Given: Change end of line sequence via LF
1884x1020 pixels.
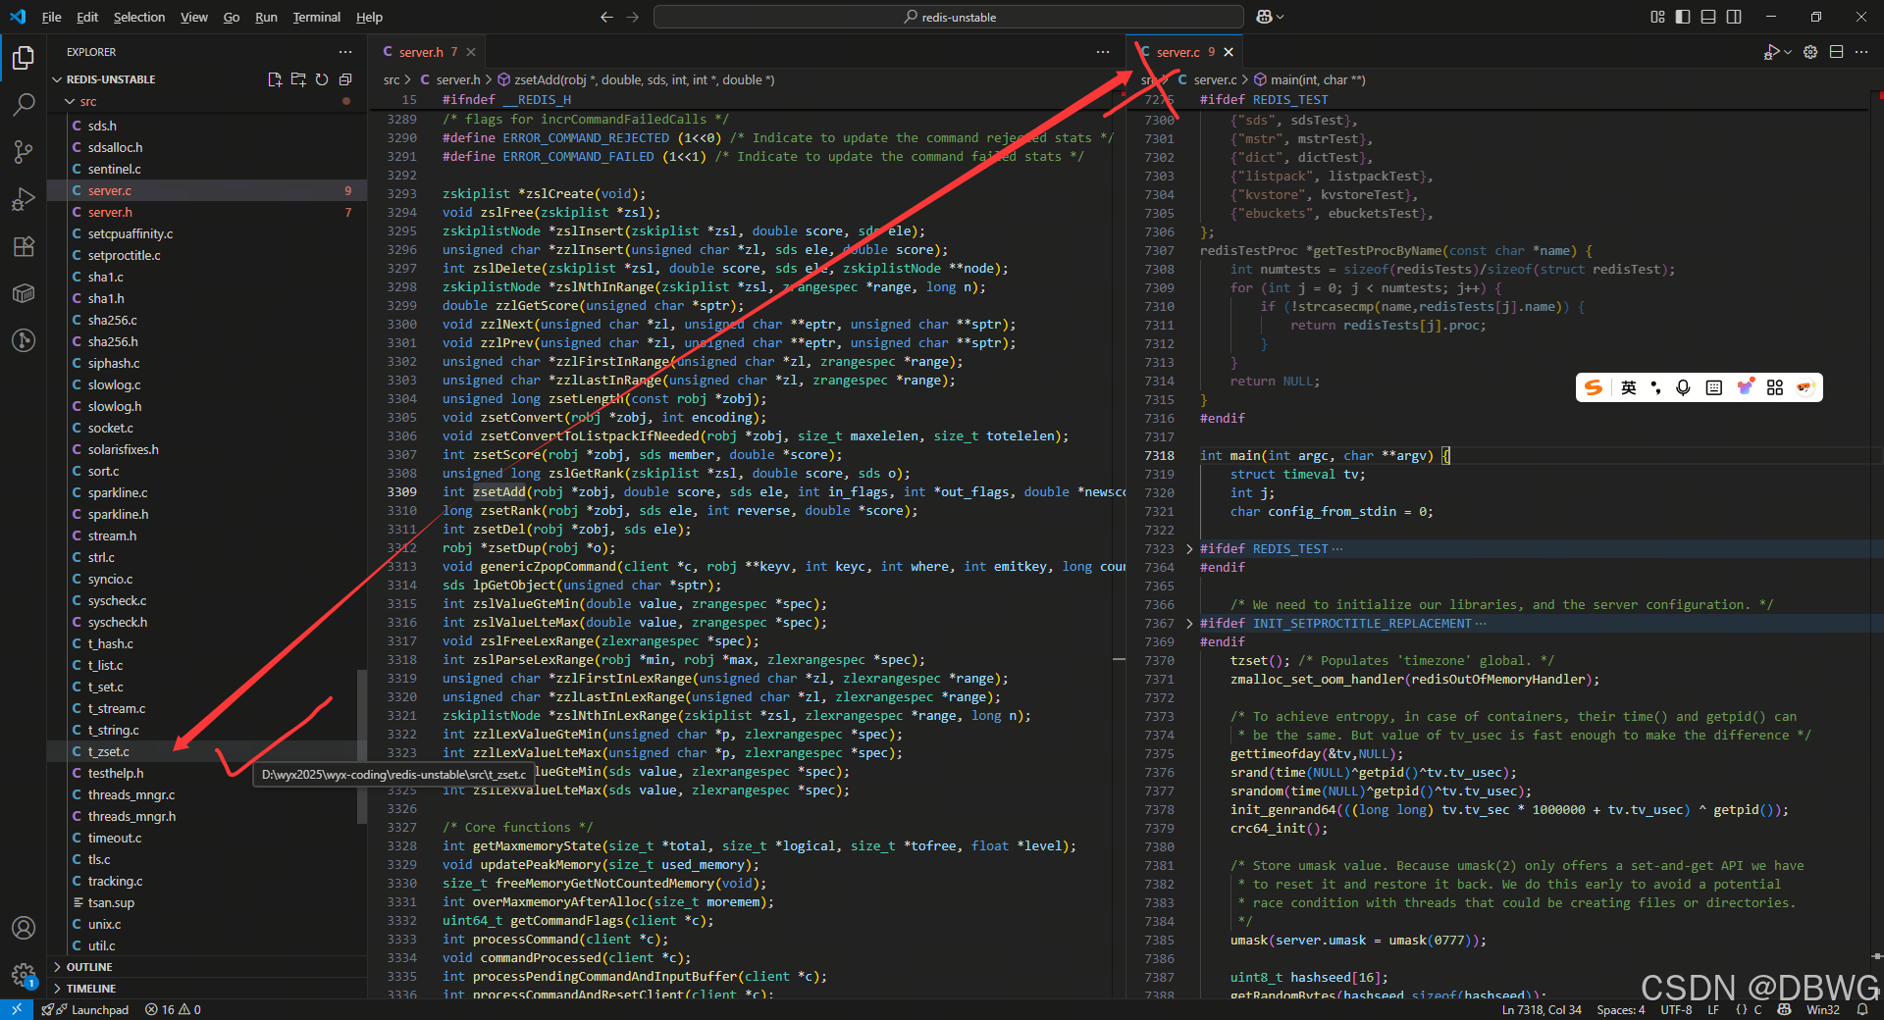Looking at the screenshot, I should (1713, 1009).
